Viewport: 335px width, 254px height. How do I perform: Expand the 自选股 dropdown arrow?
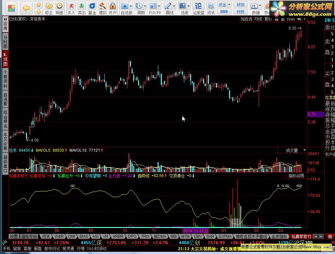(x=131, y=6)
